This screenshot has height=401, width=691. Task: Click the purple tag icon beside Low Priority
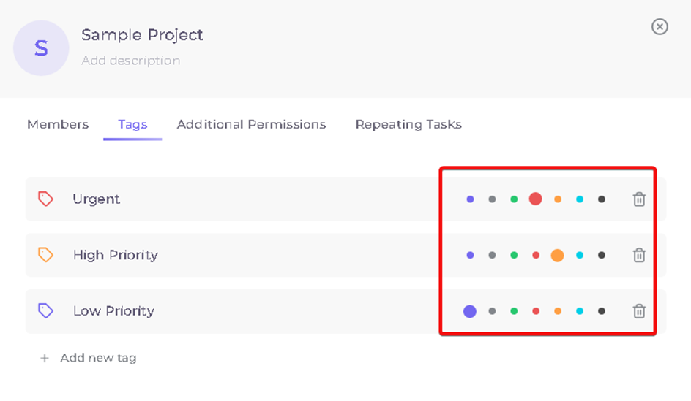(45, 310)
